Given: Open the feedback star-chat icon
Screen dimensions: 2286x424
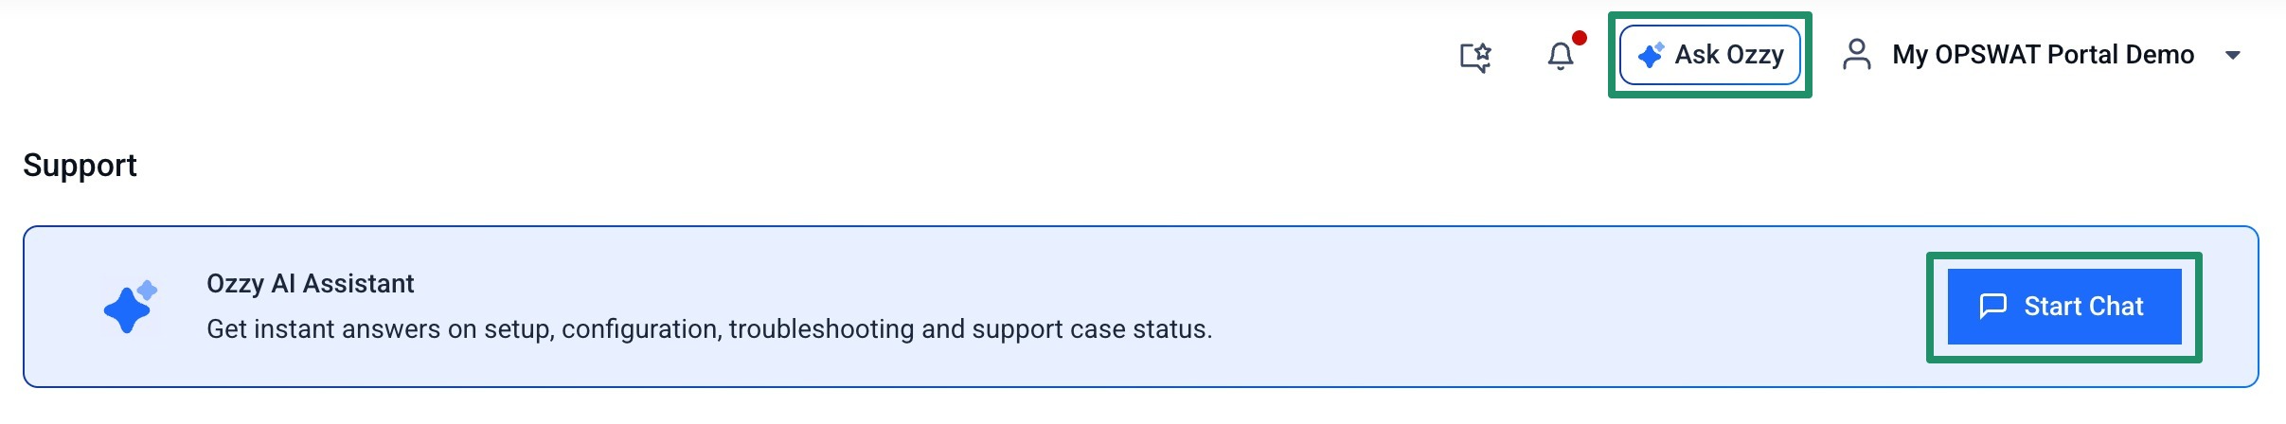Looking at the screenshot, I should [x=1474, y=57].
